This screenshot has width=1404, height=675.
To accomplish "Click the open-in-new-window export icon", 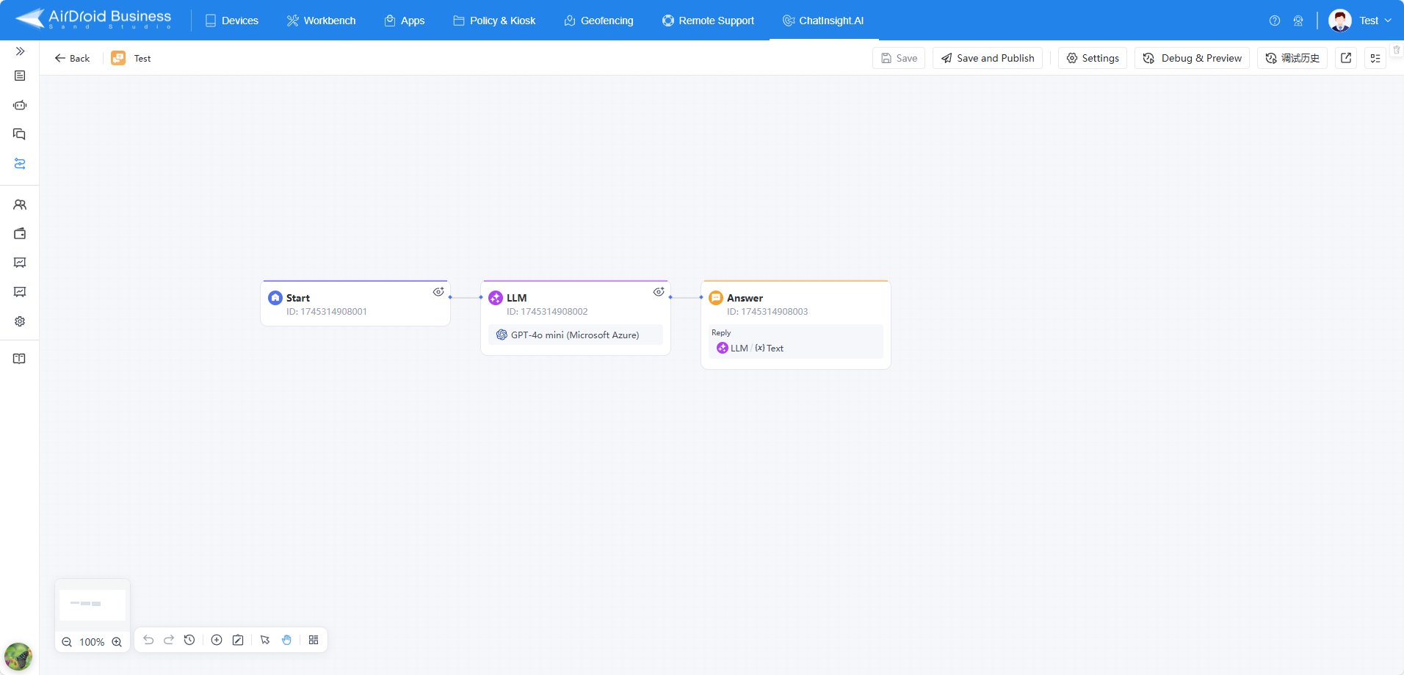I will pos(1346,58).
